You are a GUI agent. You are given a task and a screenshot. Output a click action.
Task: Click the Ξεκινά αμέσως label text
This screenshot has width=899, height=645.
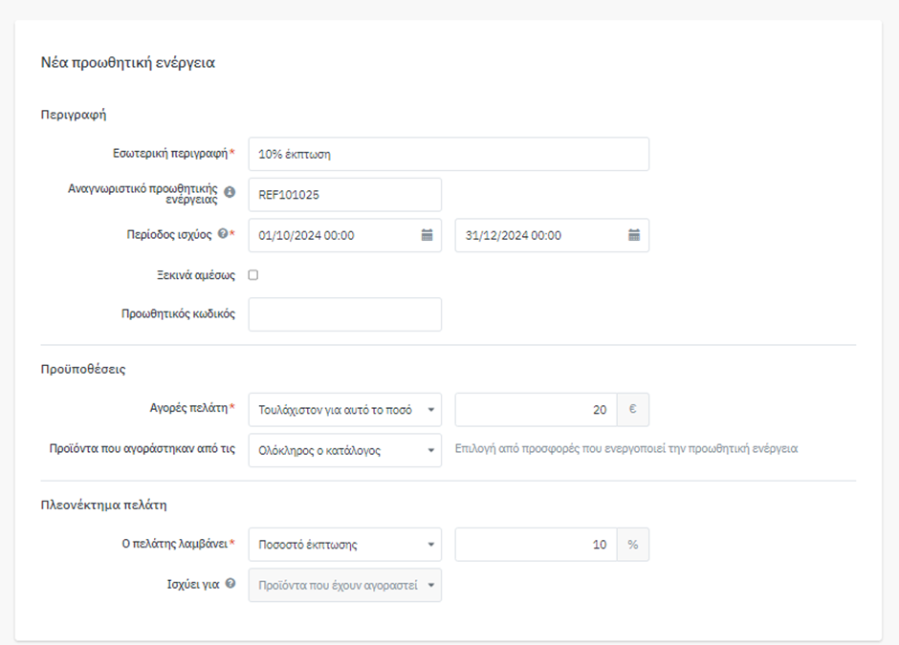pos(196,275)
